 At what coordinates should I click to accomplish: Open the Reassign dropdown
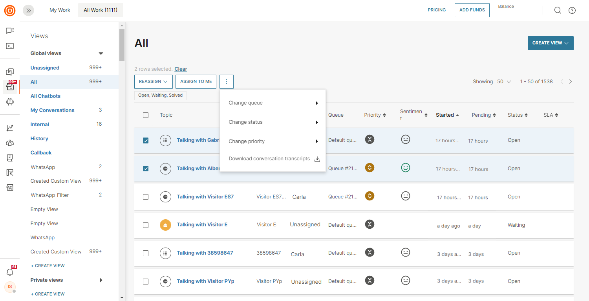pos(154,82)
